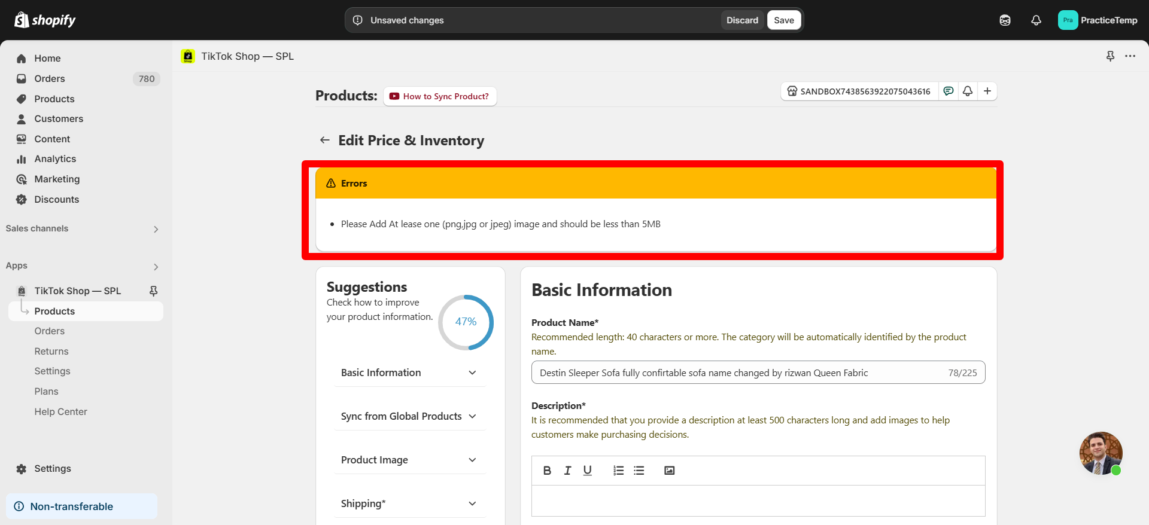Image resolution: width=1149 pixels, height=525 pixels.
Task: Open Analytics in the sidebar menu
Action: point(55,159)
